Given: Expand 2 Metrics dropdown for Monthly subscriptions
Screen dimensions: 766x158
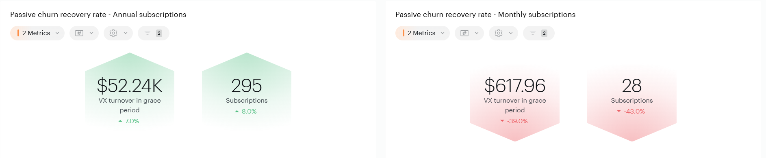Looking at the screenshot, I should coord(423,33).
